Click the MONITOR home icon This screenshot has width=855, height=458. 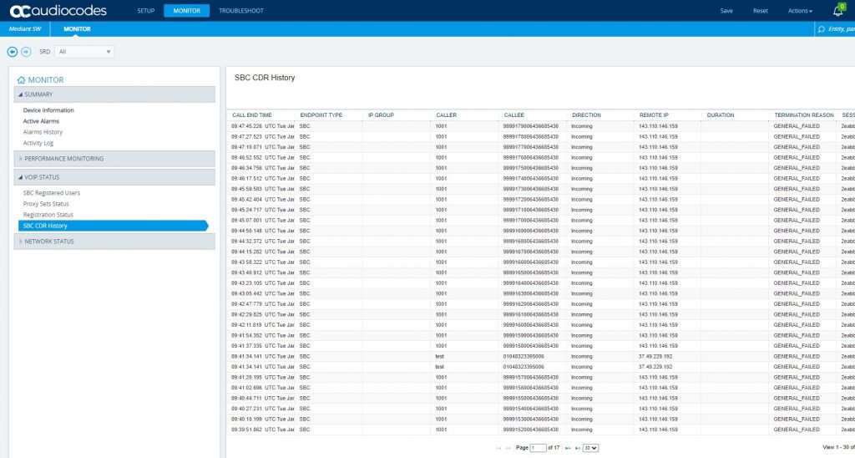pos(21,79)
